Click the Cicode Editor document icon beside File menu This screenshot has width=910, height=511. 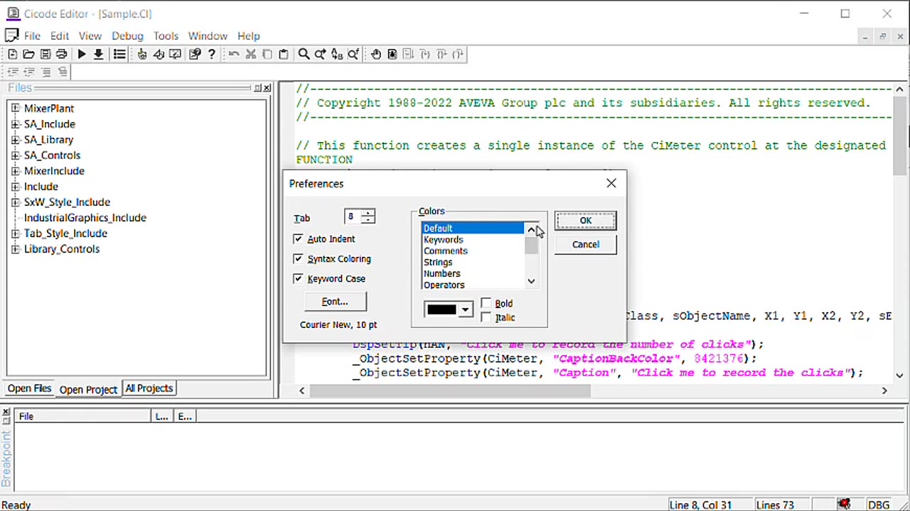coord(11,35)
